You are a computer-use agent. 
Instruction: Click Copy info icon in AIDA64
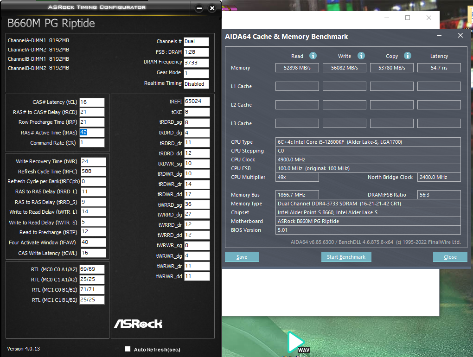(x=408, y=56)
